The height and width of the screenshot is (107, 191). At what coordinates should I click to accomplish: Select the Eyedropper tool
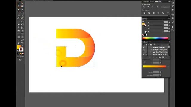coord(19,34)
